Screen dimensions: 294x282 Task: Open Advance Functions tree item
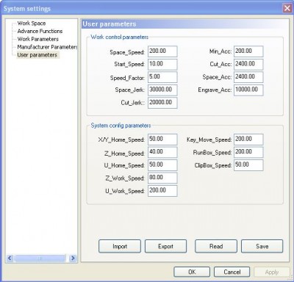40,31
